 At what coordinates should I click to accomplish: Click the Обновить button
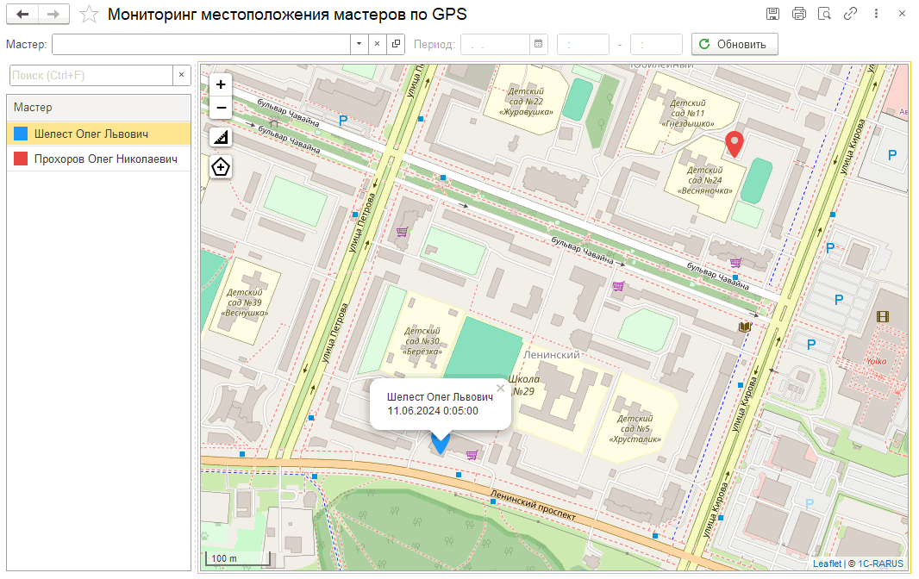point(735,44)
